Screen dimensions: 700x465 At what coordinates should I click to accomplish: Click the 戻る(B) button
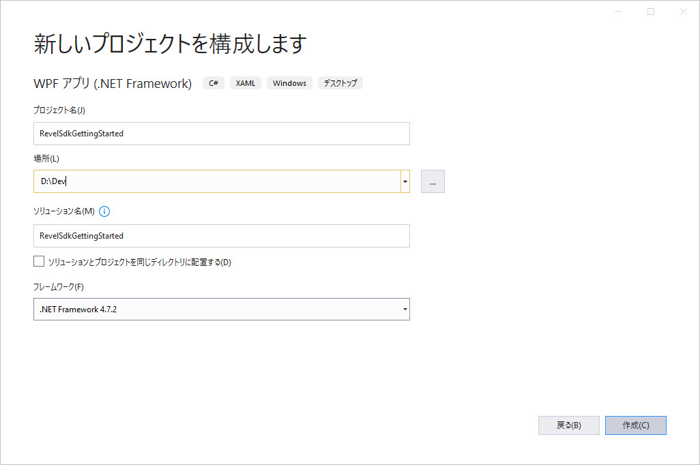pyautogui.click(x=568, y=425)
